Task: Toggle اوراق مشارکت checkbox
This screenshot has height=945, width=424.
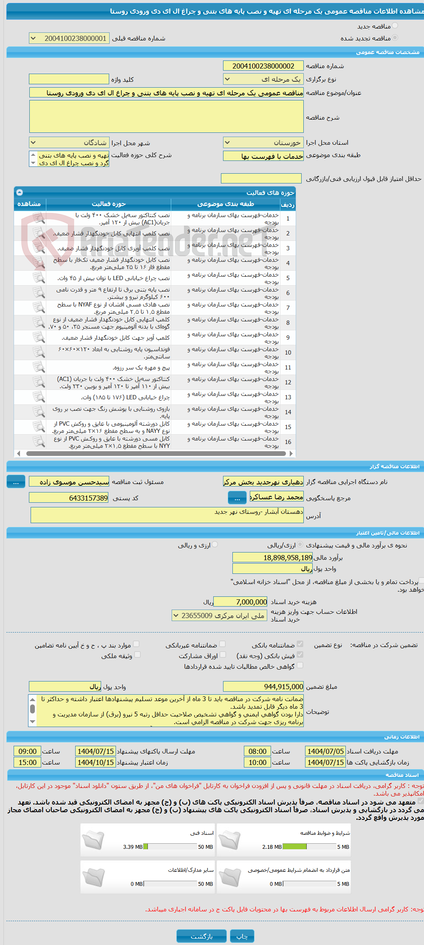Action: (223, 655)
